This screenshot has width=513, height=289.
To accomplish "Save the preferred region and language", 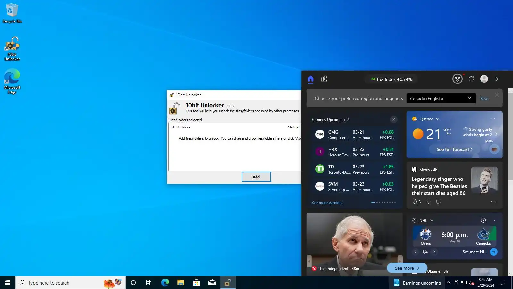I will 484,99.
